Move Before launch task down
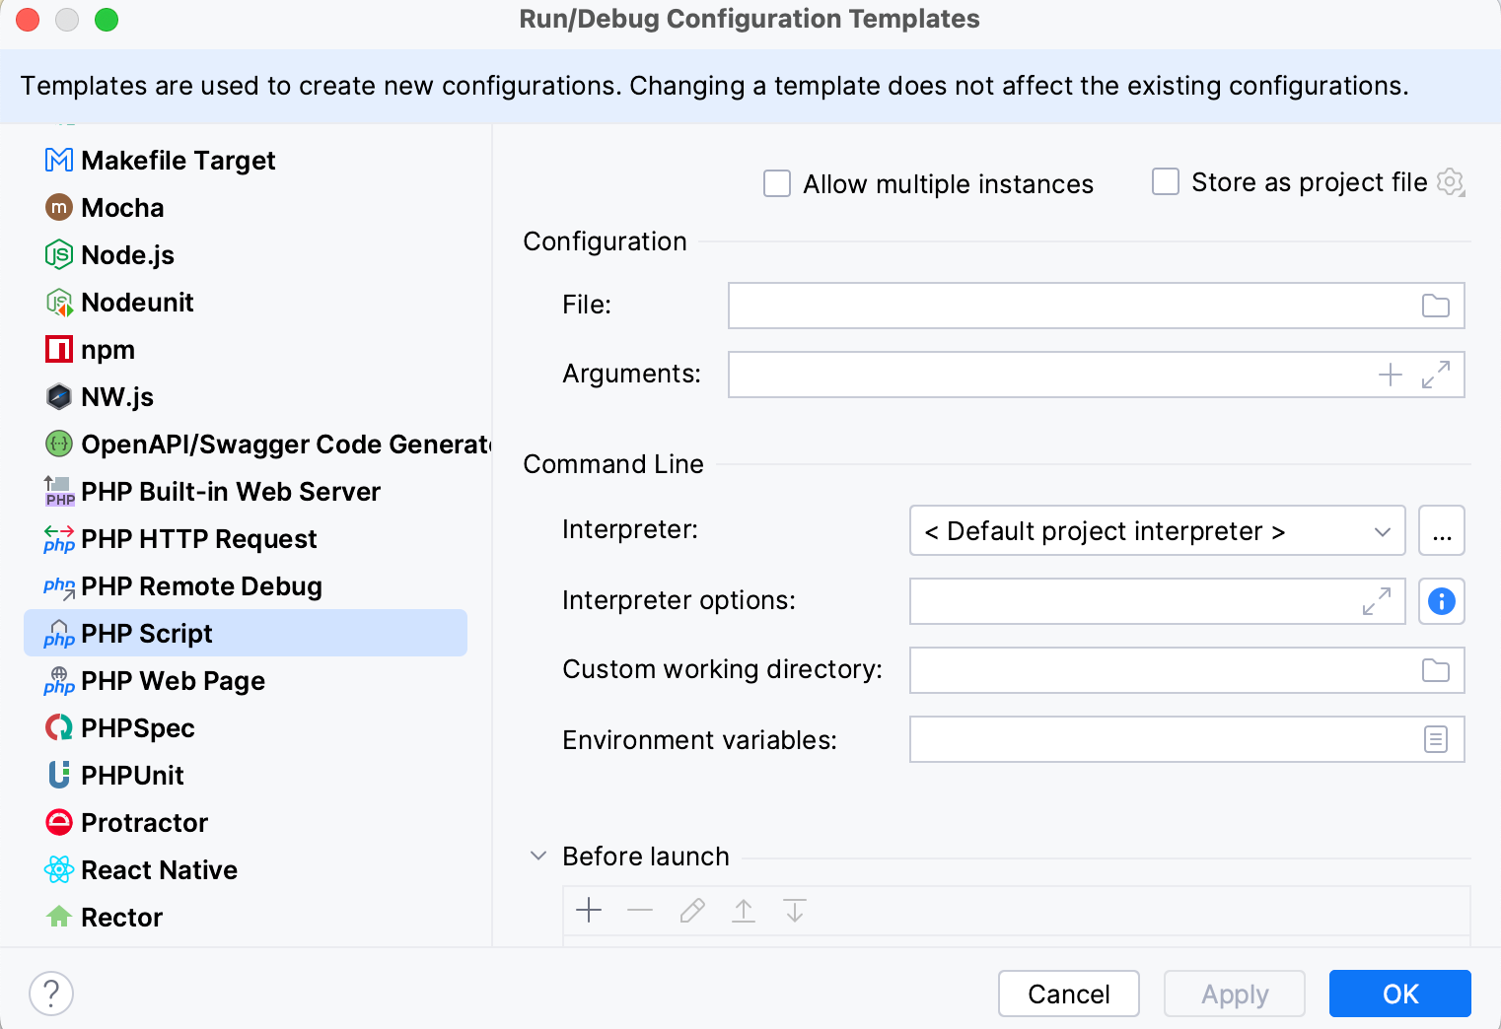Viewport: 1501px width, 1029px height. 795,911
